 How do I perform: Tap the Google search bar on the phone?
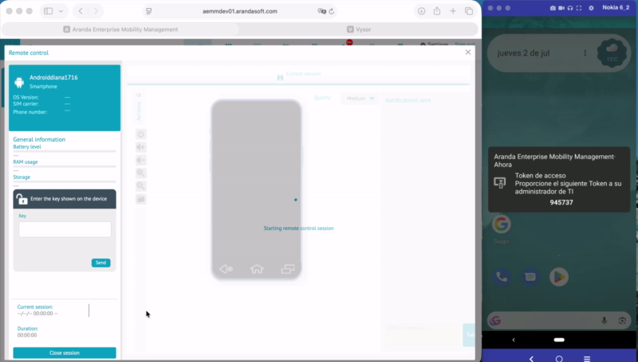(x=559, y=321)
